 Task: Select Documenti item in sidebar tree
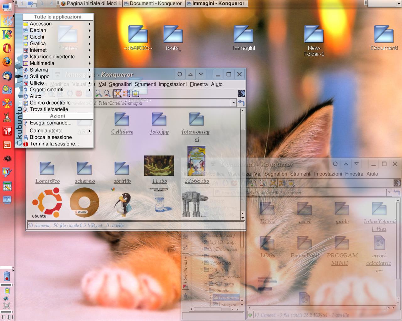click(227, 297)
